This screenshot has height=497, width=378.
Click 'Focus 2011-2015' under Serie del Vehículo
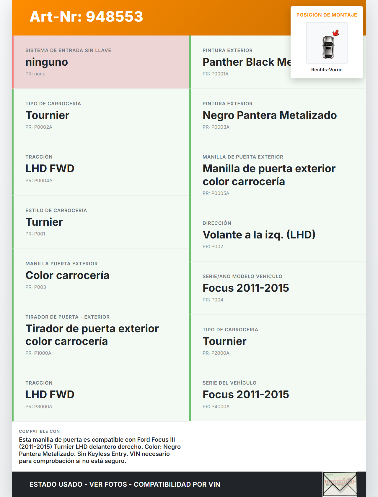pyautogui.click(x=246, y=395)
